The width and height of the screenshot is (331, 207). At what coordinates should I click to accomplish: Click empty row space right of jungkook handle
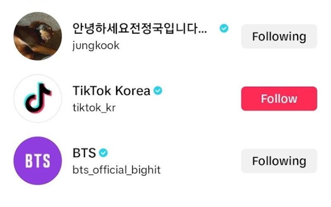[x=178, y=45]
